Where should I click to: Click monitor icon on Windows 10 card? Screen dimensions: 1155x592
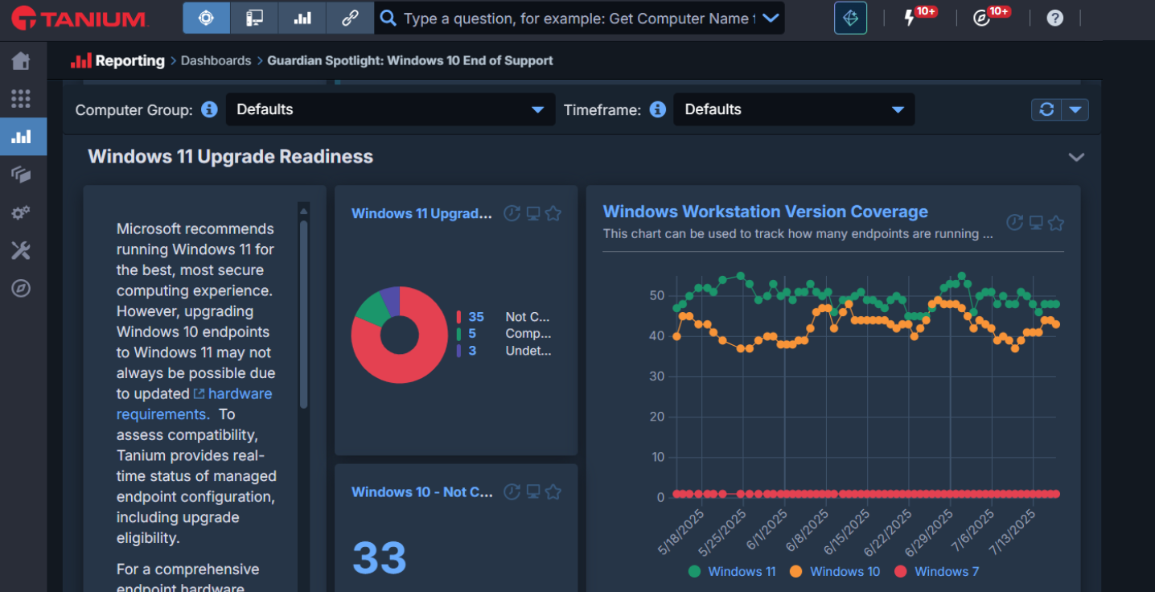tap(532, 491)
